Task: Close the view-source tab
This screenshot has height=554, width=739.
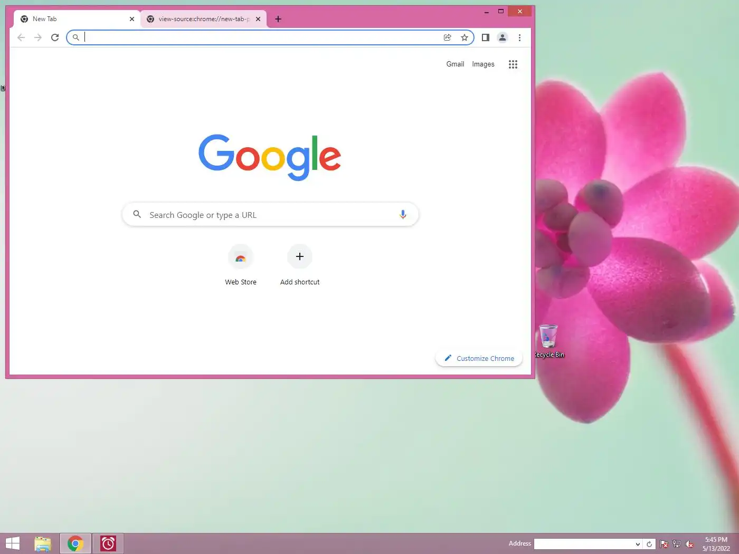Action: [x=258, y=19]
